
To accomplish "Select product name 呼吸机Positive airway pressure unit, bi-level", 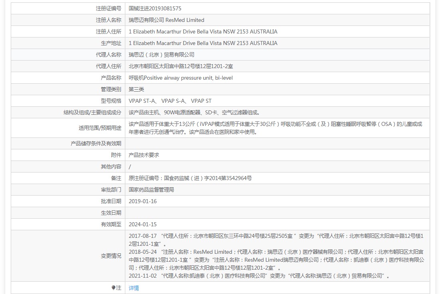I will (180, 78).
